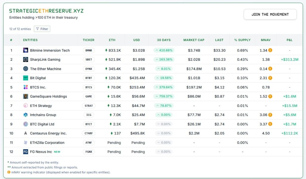This screenshot has height=179, width=306.
Task: Click the mNAV warning icon on Bit Digital's row
Action: click(x=270, y=78)
